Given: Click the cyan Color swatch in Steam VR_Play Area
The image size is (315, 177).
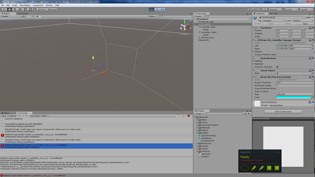Looking at the screenshot, I should point(294,97).
